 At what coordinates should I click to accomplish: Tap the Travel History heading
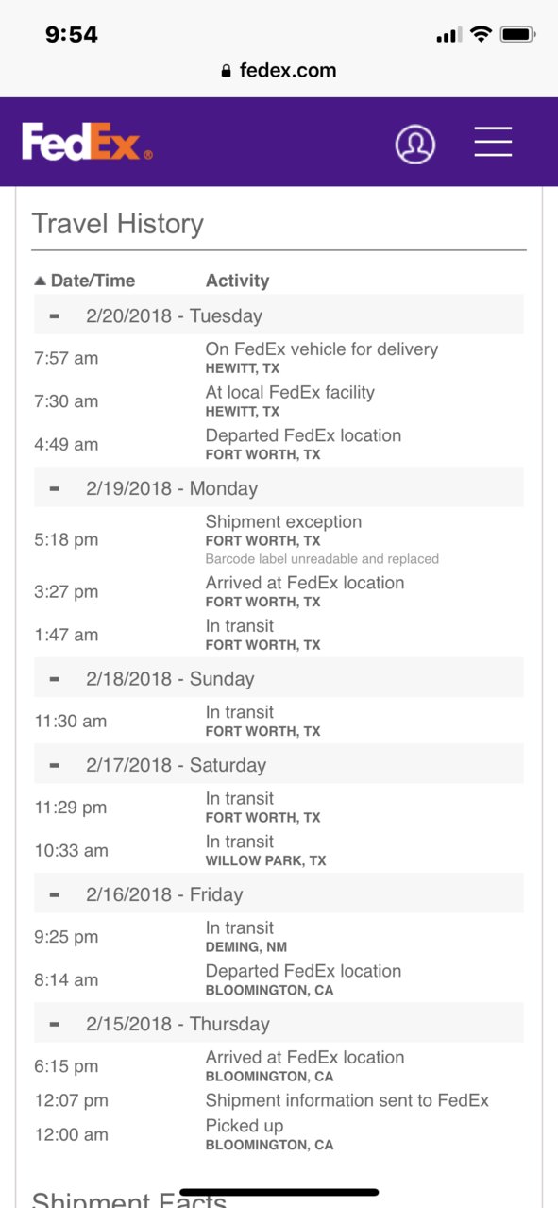(x=118, y=224)
